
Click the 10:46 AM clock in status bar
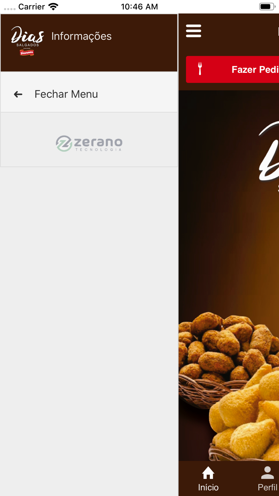(x=139, y=7)
